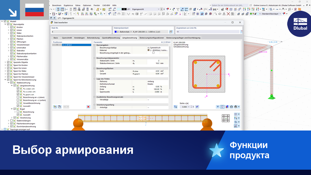Viewport: 311px width, 175px height.
Task: Open the LF1 Eigengewicht load case dropdown
Action: point(159,9)
